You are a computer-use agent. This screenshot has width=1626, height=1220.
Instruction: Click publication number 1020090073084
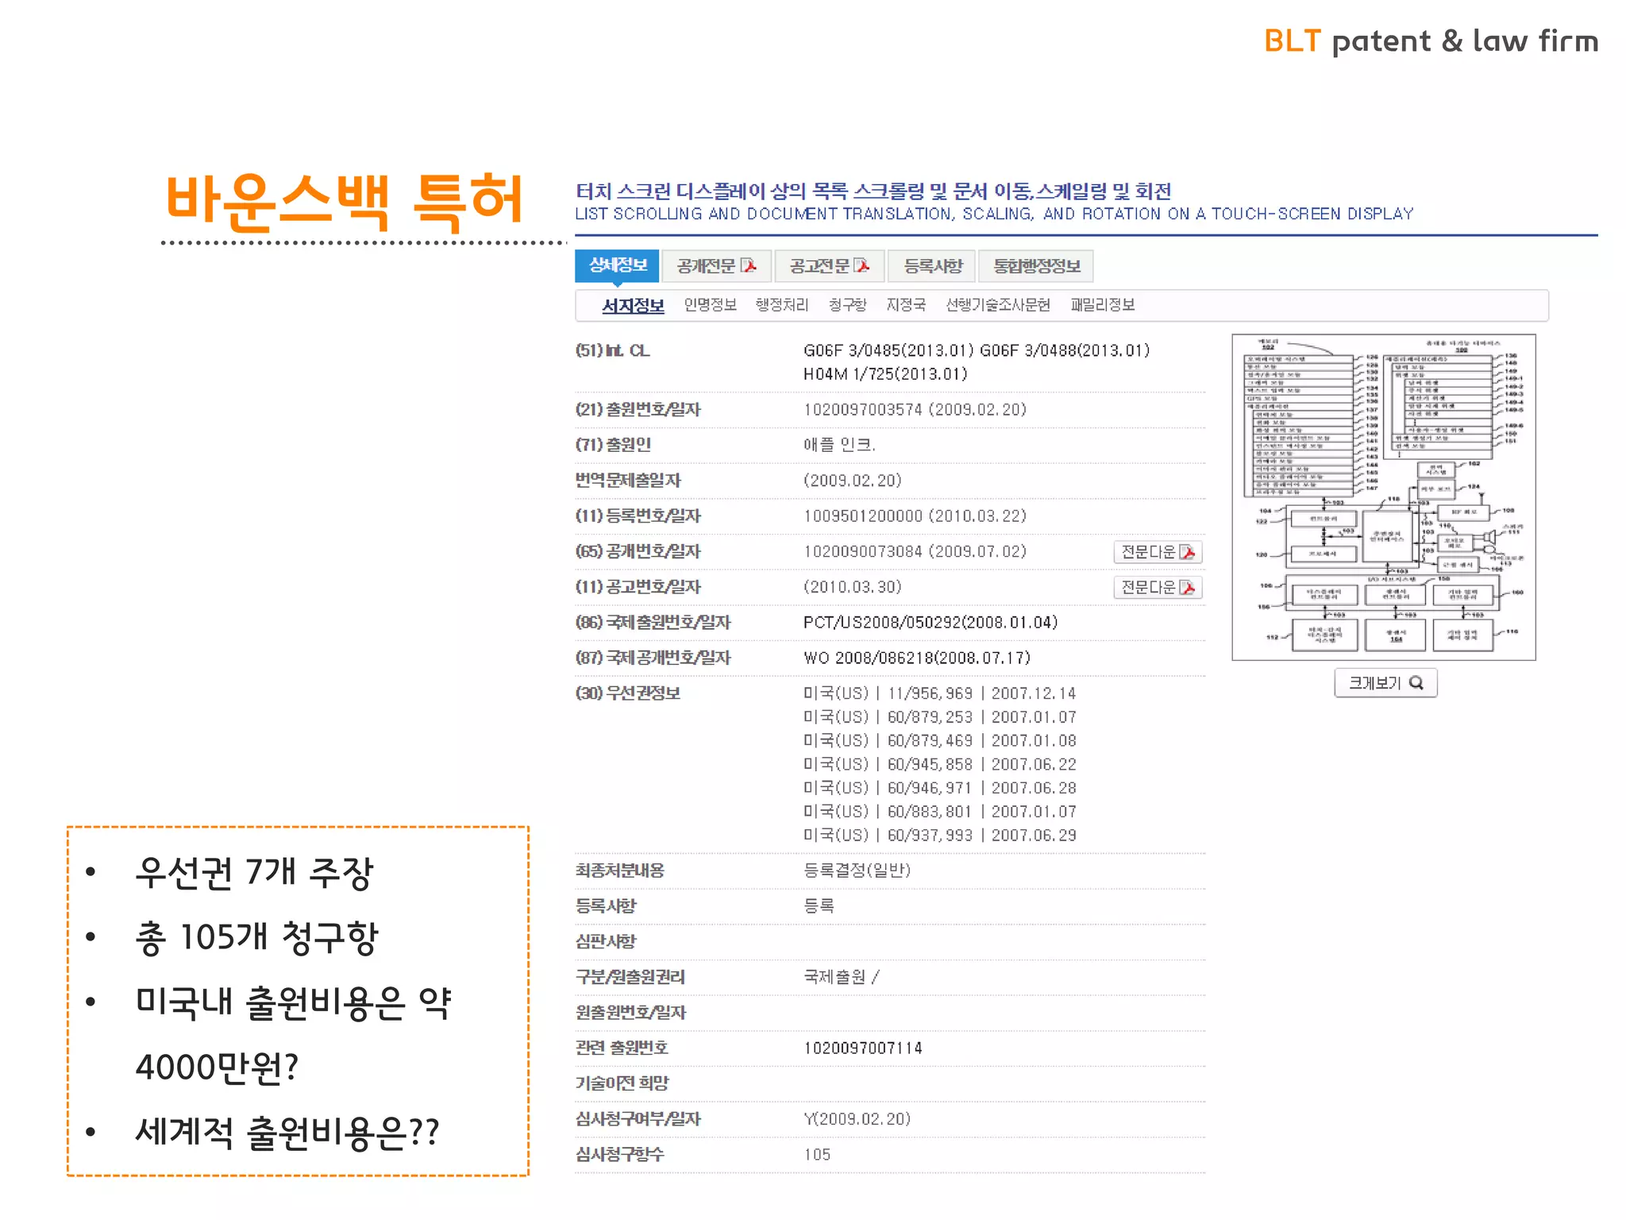863,551
